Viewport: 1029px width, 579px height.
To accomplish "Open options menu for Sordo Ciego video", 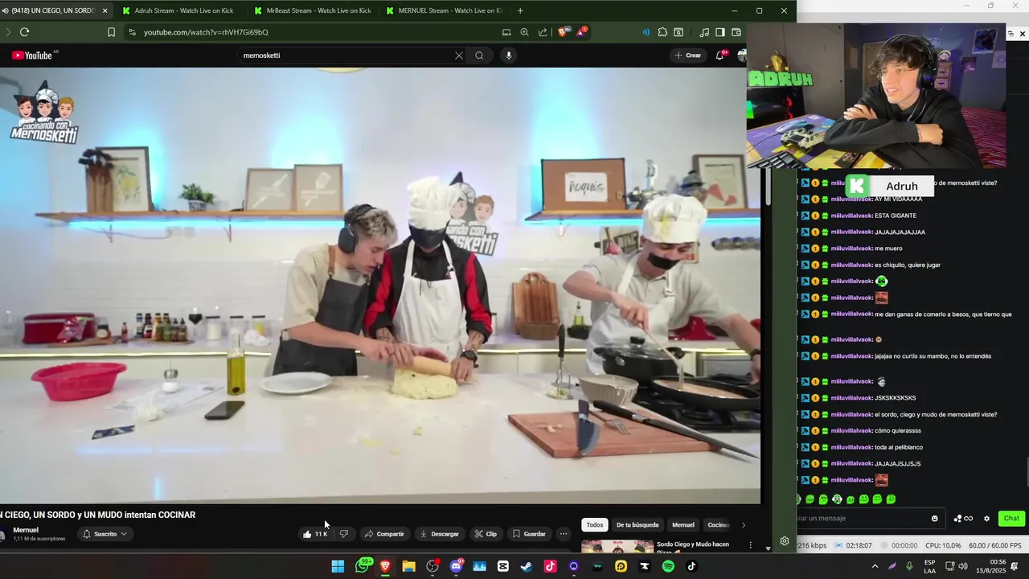I will click(x=750, y=545).
